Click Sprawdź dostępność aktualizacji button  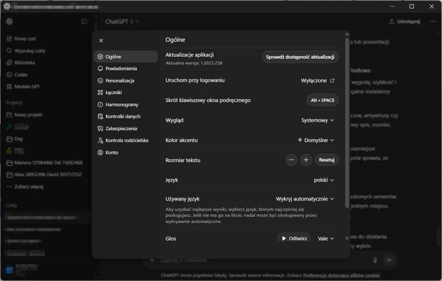point(300,57)
